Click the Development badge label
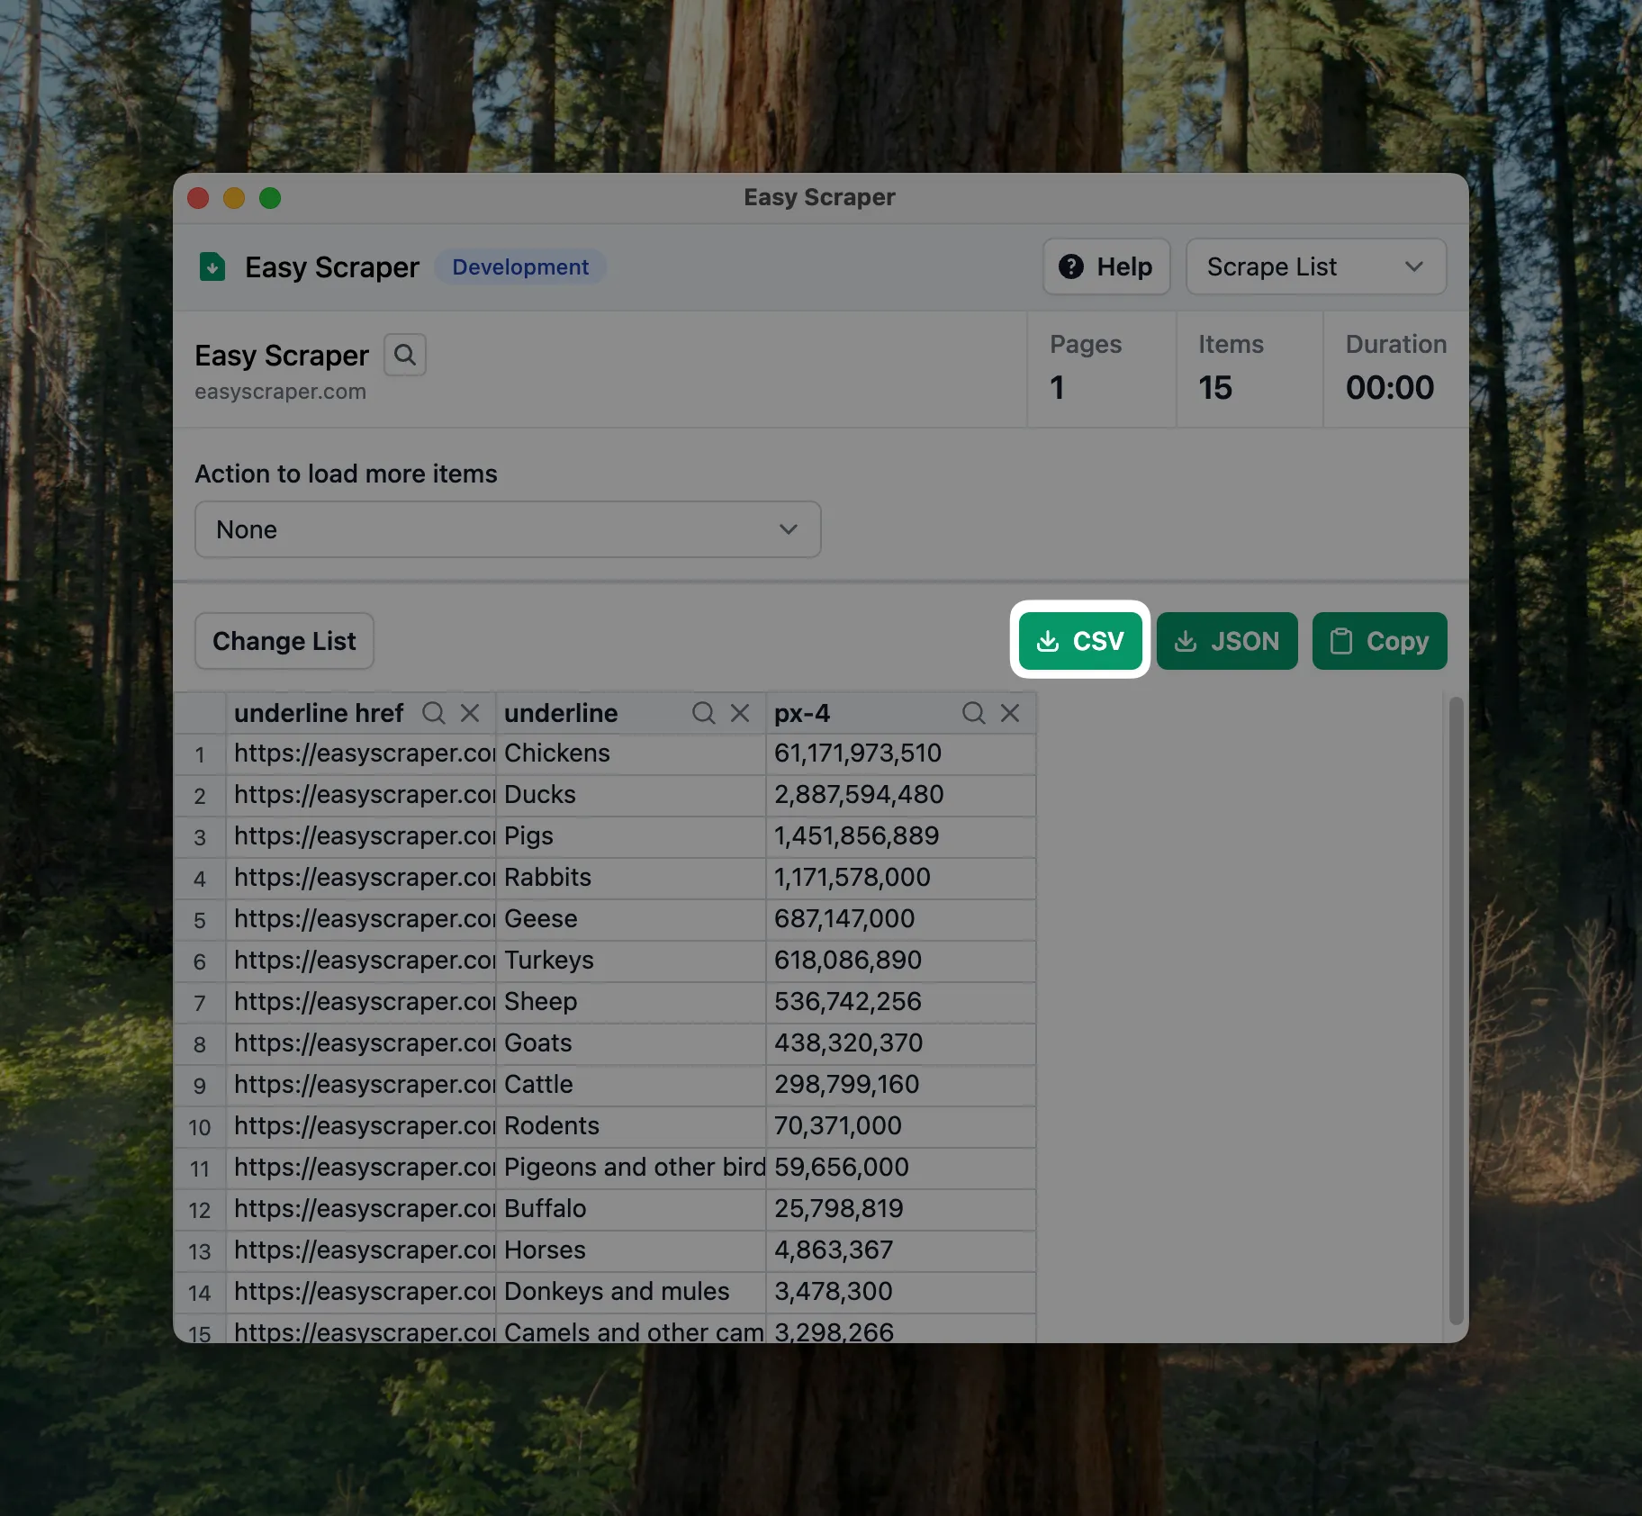Image resolution: width=1642 pixels, height=1516 pixels. [x=520, y=267]
